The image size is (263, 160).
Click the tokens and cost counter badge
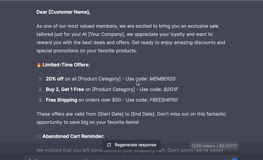point(214,146)
